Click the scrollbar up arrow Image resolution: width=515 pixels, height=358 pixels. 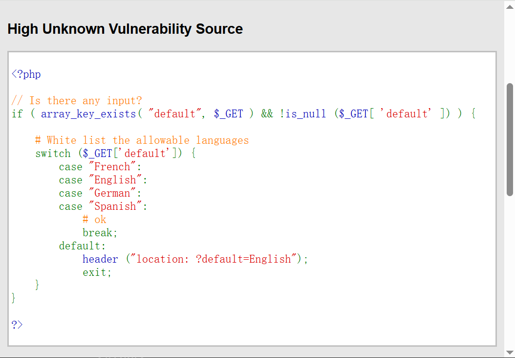pyautogui.click(x=510, y=5)
